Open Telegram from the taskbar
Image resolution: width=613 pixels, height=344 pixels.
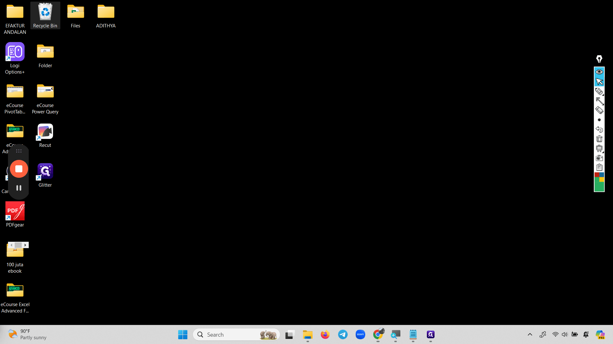pyautogui.click(x=343, y=334)
